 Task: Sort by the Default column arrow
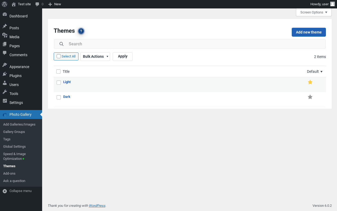pyautogui.click(x=321, y=72)
